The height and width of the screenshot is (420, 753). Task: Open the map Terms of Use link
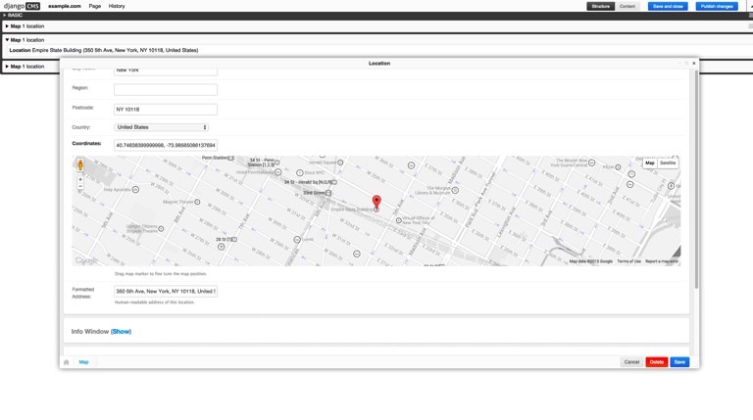click(629, 261)
